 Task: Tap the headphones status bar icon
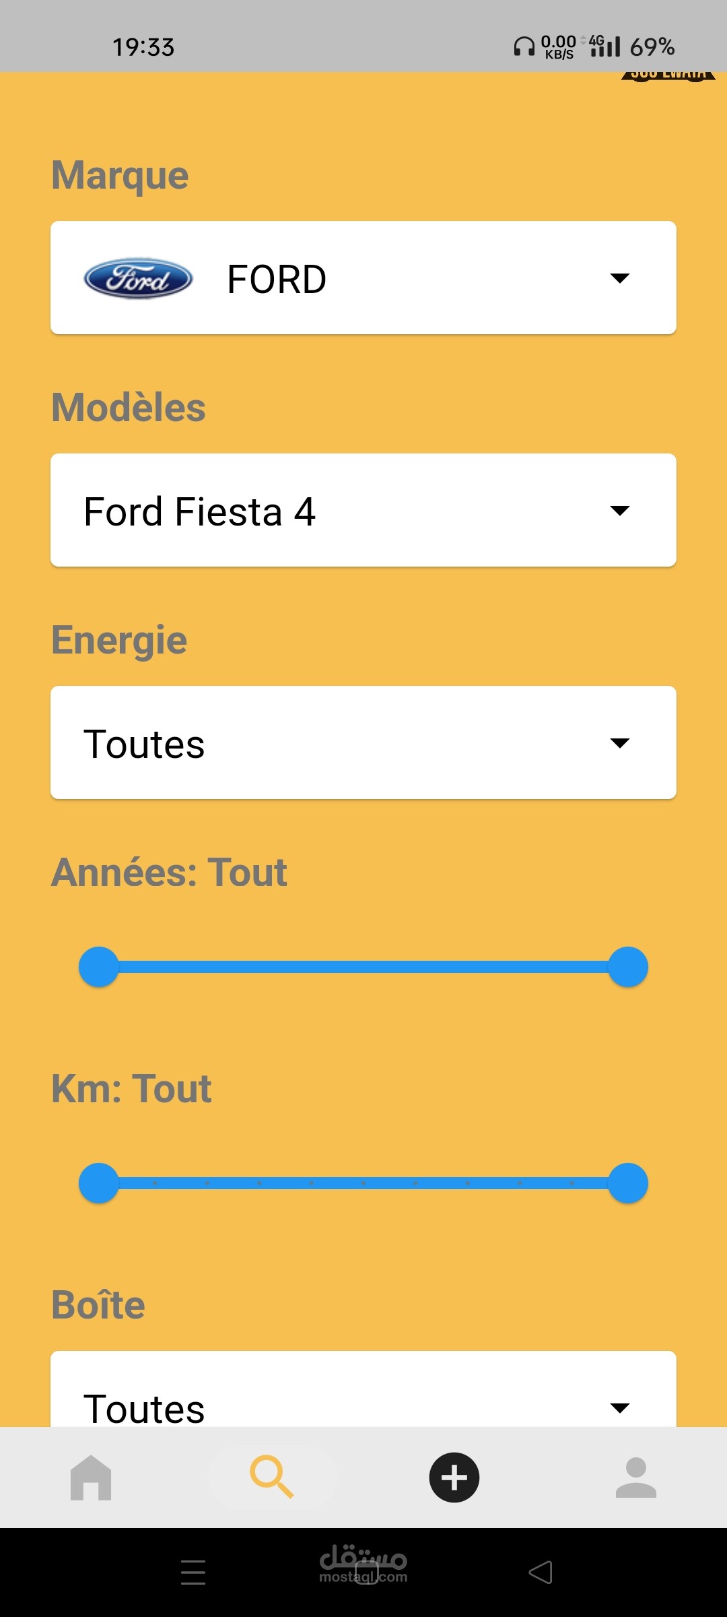524,46
